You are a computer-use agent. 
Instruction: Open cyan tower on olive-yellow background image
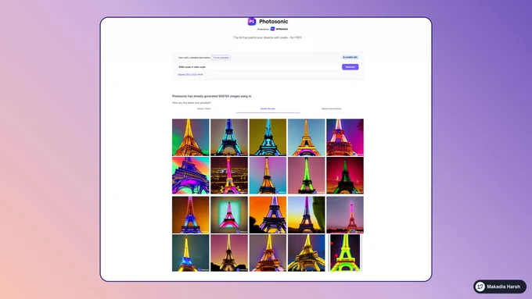click(x=268, y=137)
